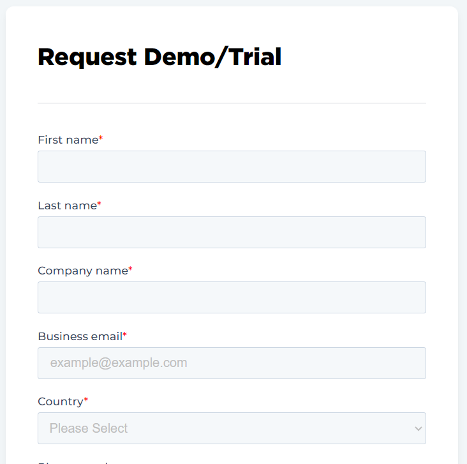
Task: Click the red asterisk beside Last name
Action: (x=99, y=204)
